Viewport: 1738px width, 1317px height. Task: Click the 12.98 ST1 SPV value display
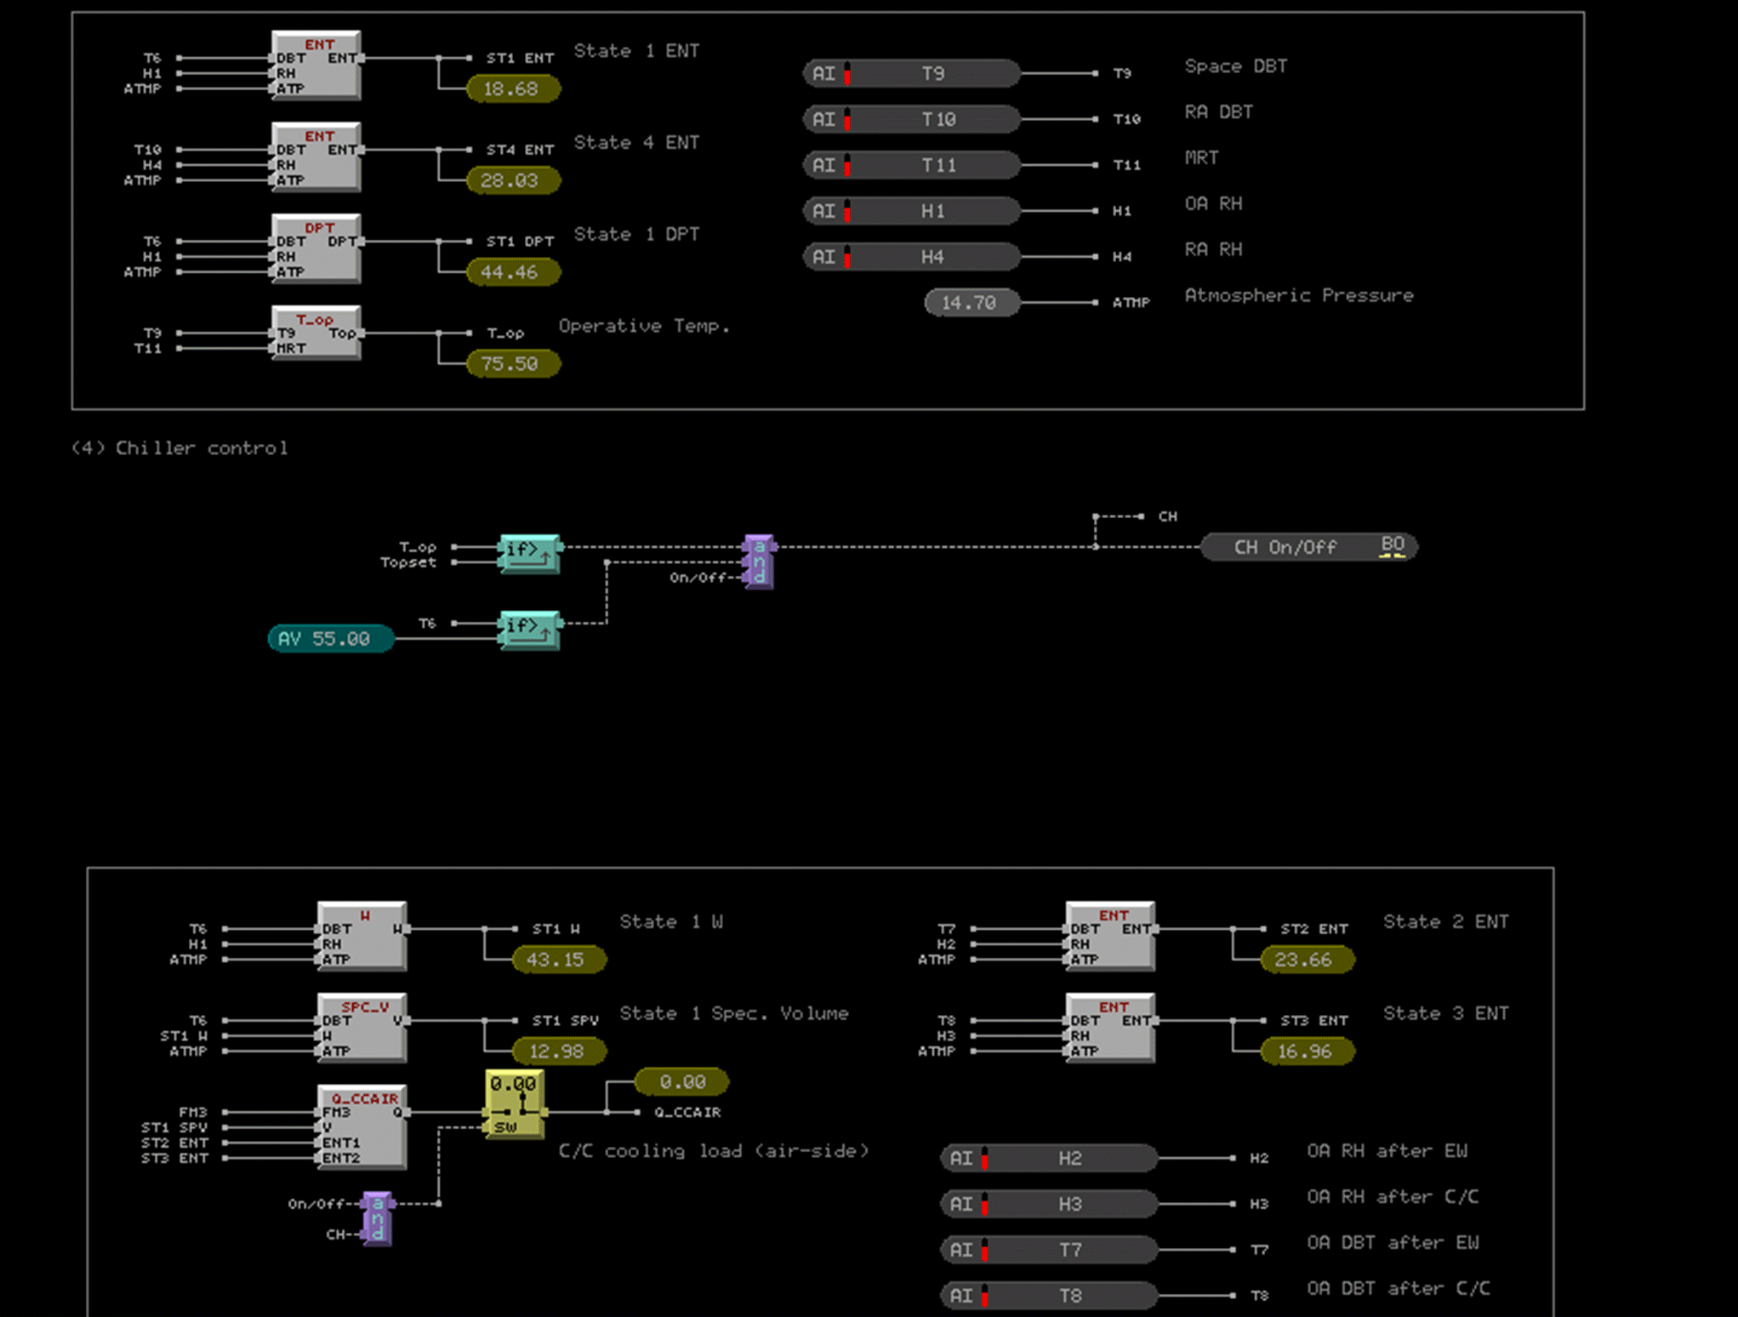coord(559,1052)
